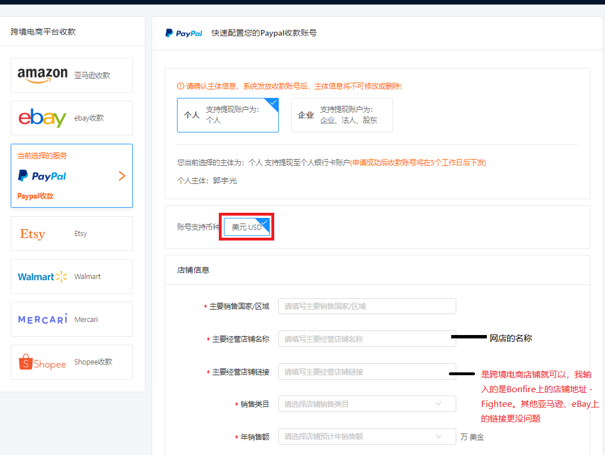Image resolution: width=605 pixels, height=455 pixels.
Task: Open the Mercari text label entry
Action: (86, 319)
